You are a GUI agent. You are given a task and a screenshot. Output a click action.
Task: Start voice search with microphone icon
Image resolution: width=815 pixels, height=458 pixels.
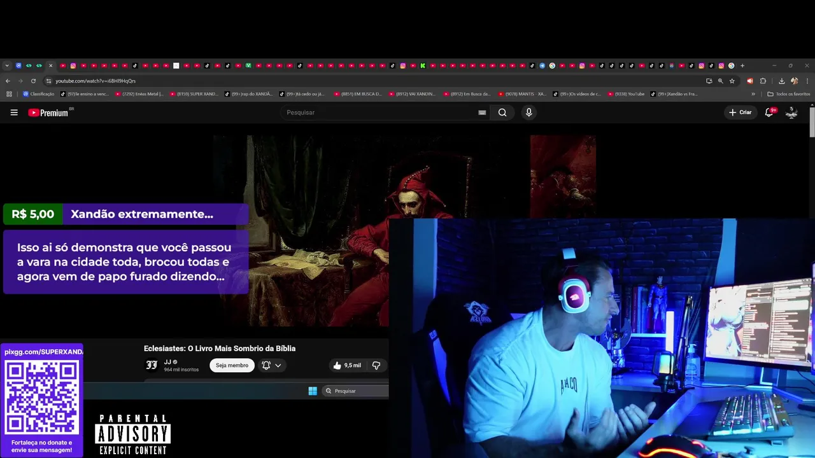click(528, 113)
